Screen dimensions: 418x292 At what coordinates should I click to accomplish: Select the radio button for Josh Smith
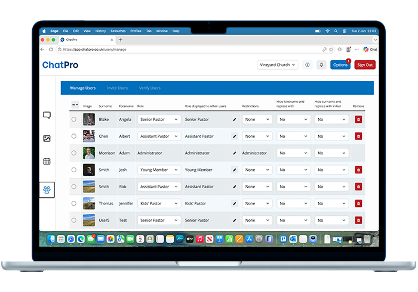coord(74,170)
